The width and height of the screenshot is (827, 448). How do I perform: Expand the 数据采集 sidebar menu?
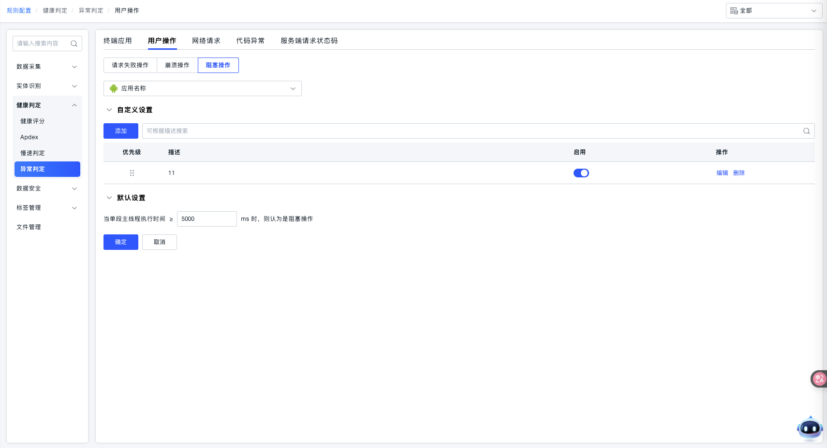click(x=47, y=67)
